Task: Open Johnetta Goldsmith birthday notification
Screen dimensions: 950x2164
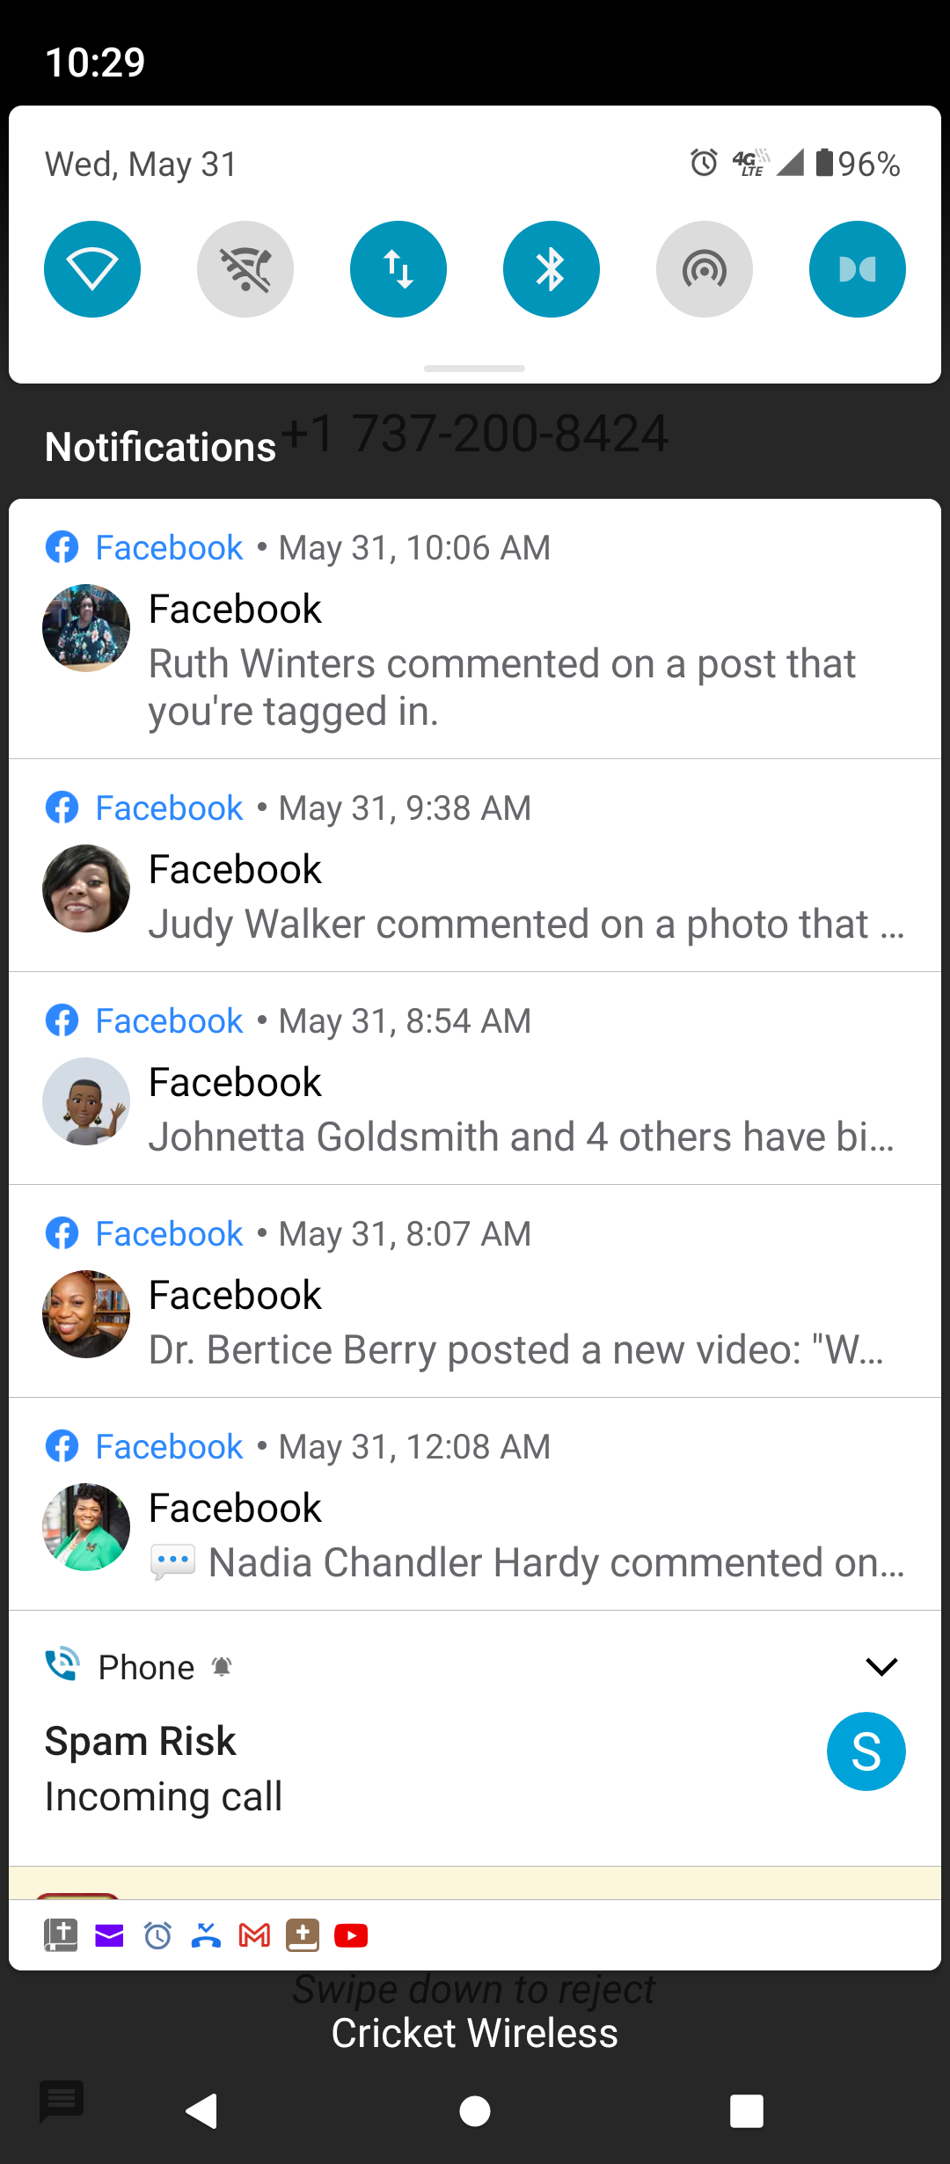Action: [475, 1078]
